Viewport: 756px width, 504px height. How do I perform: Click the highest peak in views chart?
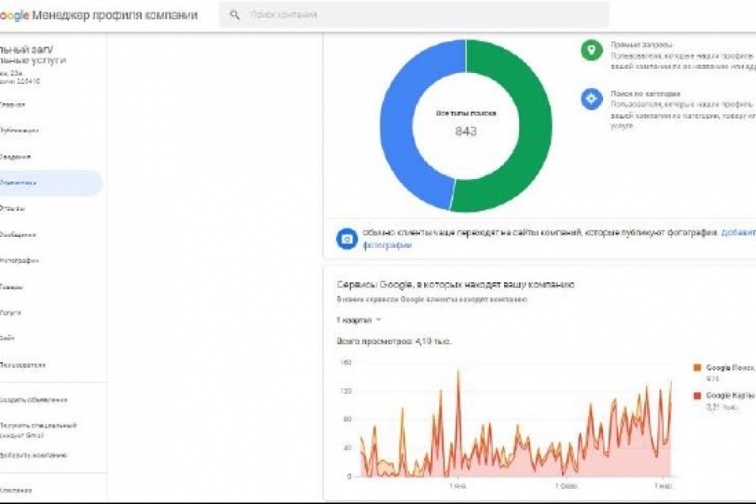458,371
